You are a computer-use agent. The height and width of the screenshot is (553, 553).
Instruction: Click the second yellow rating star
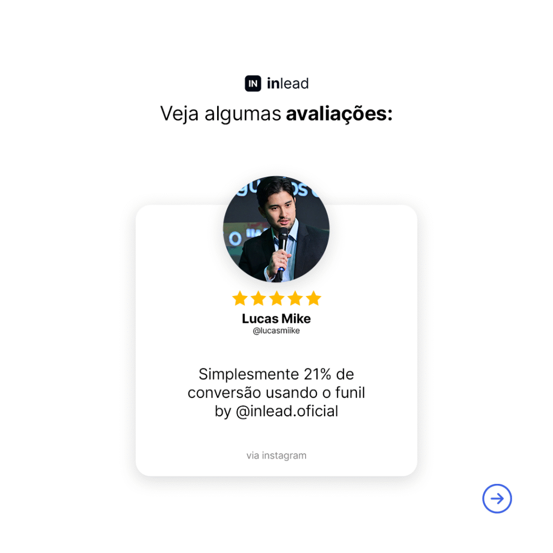coord(258,298)
